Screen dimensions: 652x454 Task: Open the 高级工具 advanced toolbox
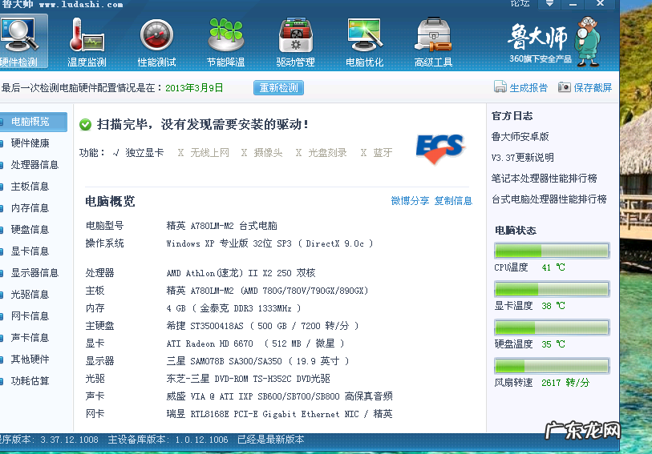point(433,42)
